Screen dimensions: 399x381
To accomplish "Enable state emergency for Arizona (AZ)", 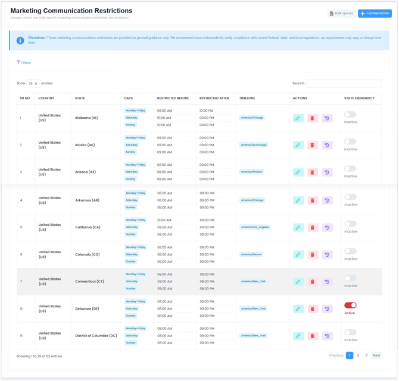I will [350, 168].
